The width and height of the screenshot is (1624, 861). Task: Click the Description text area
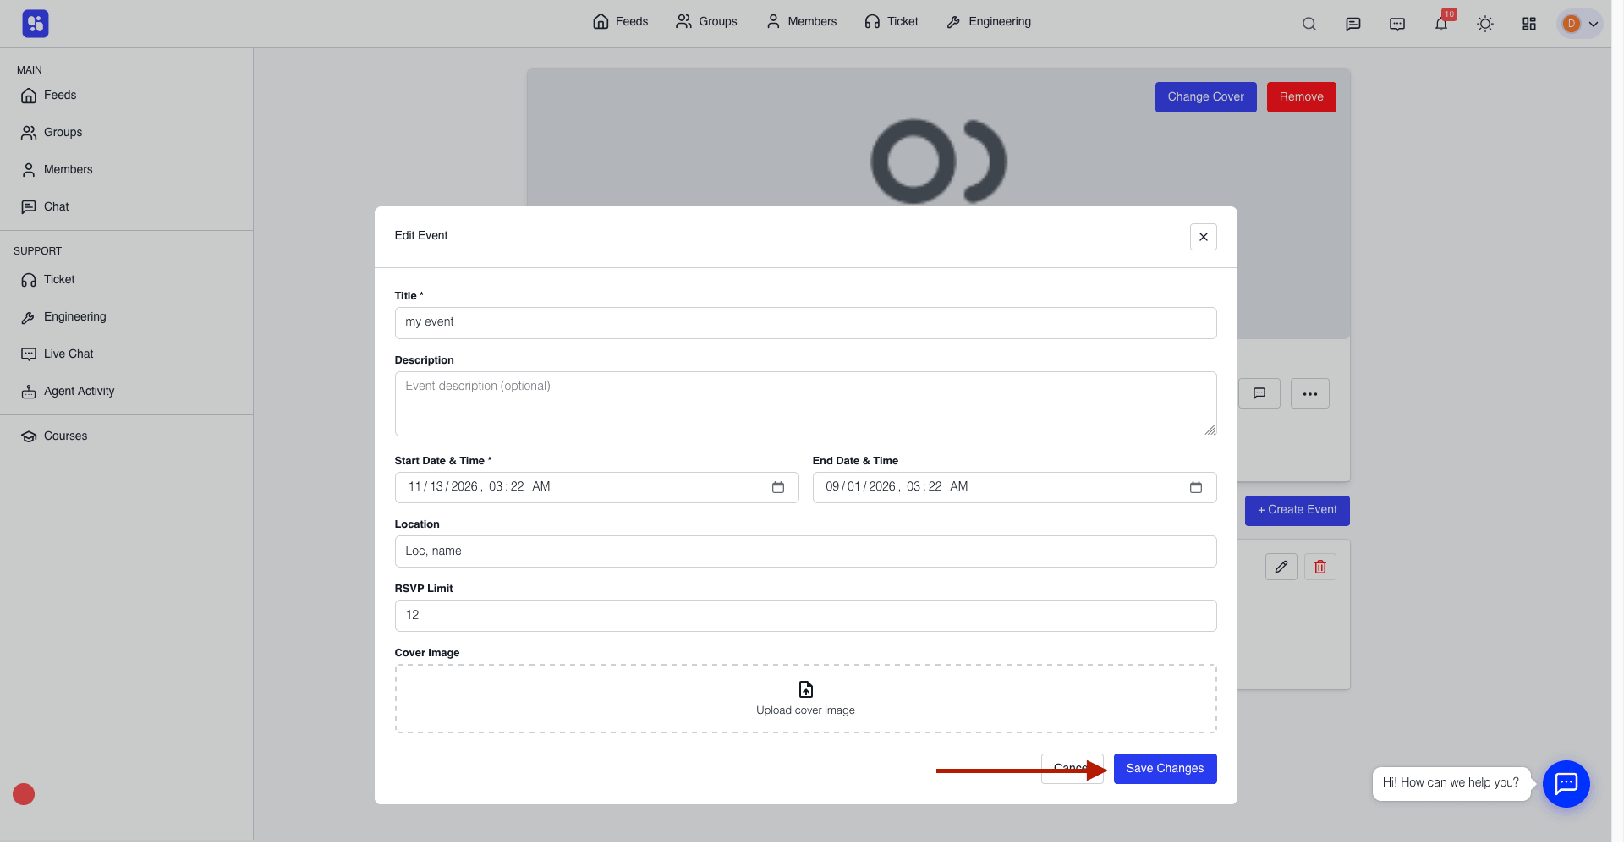(805, 404)
